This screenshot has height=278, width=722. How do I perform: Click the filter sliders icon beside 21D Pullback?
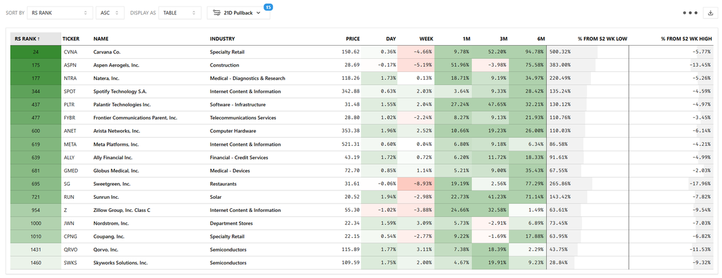point(217,13)
